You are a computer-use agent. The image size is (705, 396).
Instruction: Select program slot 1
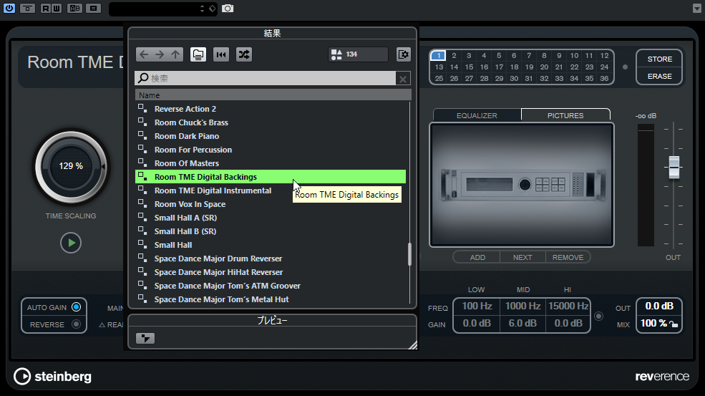coord(438,55)
